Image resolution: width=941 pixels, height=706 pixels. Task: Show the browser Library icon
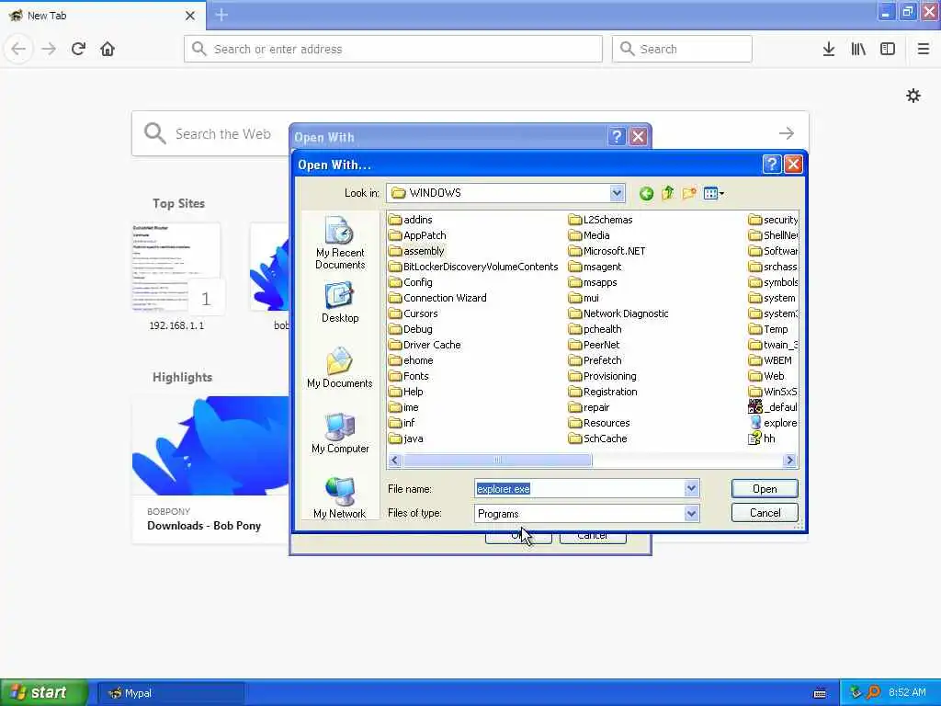pos(858,49)
